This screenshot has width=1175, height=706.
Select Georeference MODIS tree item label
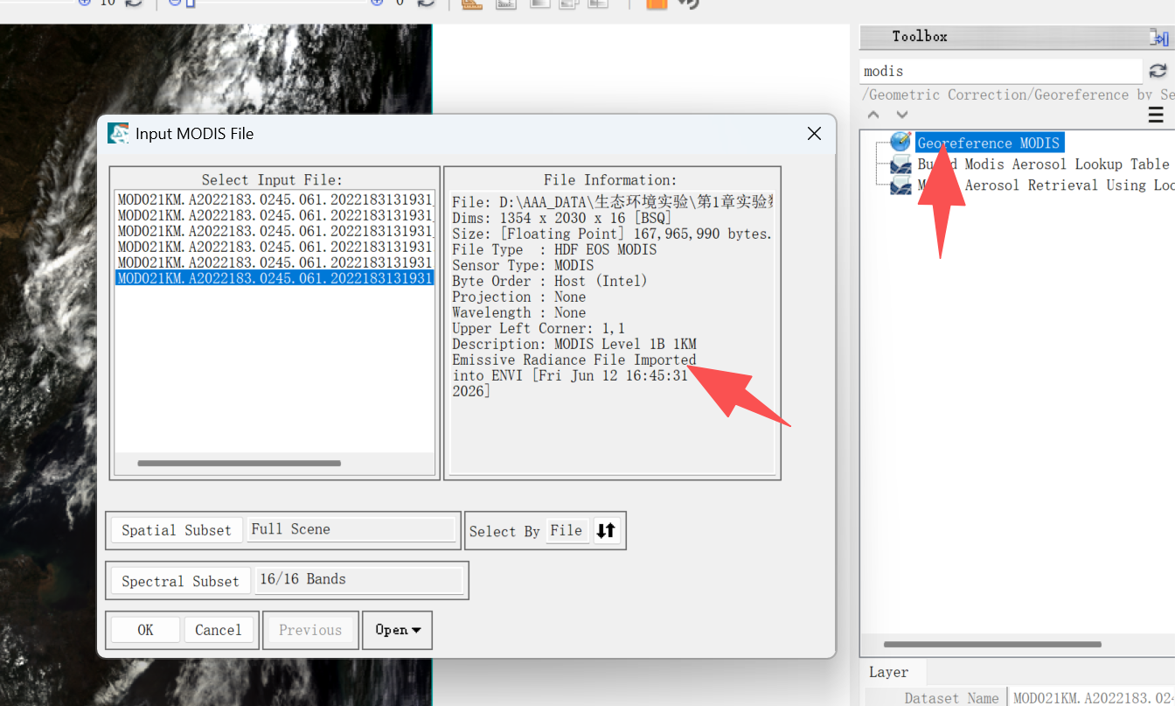(989, 143)
